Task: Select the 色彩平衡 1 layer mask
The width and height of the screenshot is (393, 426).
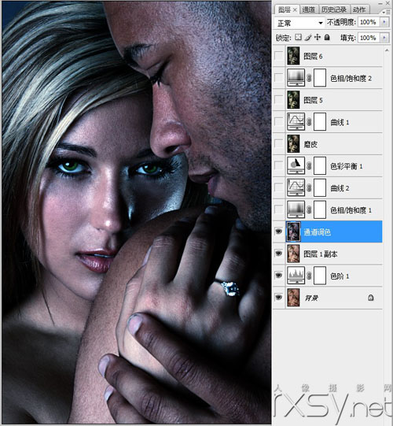Action: [320, 165]
